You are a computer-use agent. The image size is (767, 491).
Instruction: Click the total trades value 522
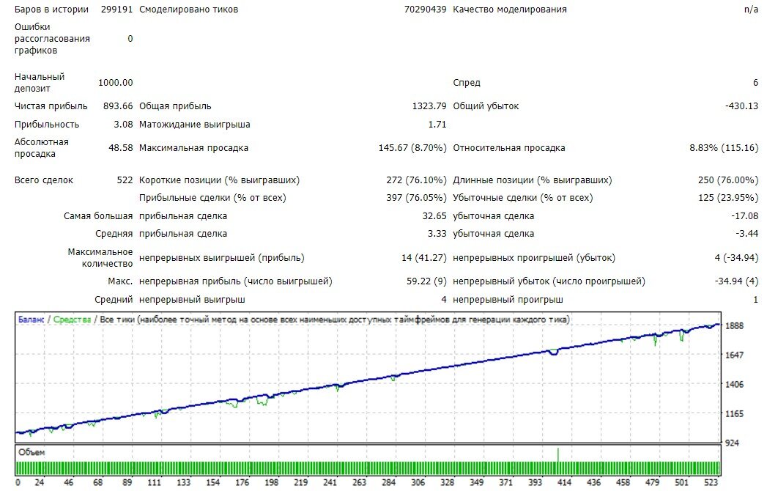coord(125,180)
